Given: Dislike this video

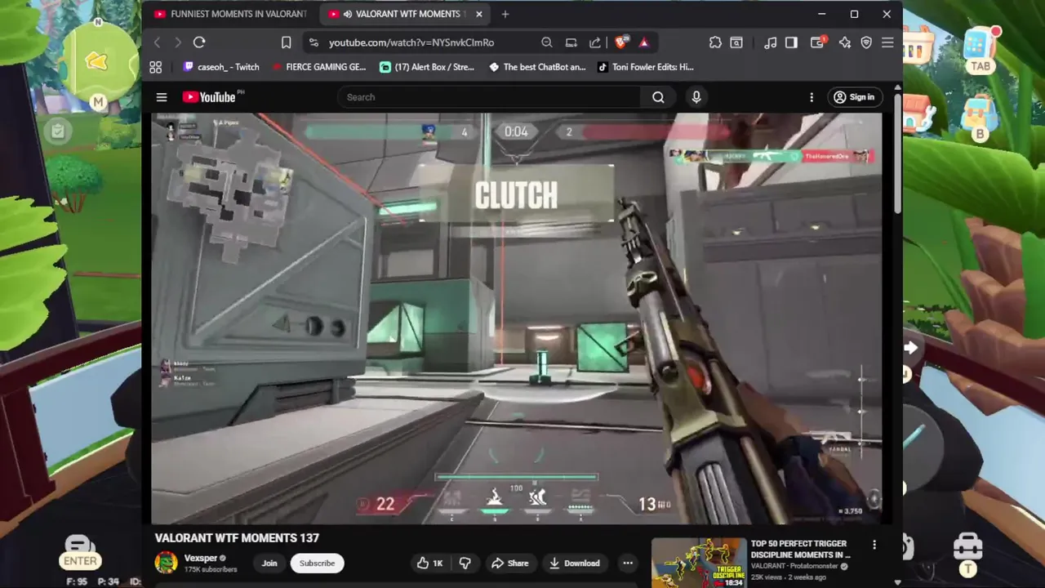Looking at the screenshot, I should [465, 563].
